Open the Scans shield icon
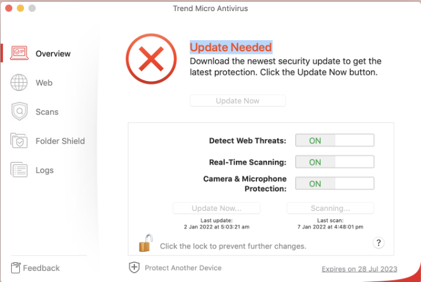 [x=19, y=111]
